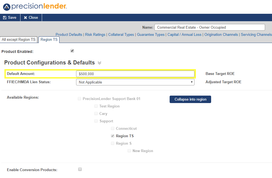Check the Test Region checkbox
This screenshot has height=178, width=272.
(96, 106)
